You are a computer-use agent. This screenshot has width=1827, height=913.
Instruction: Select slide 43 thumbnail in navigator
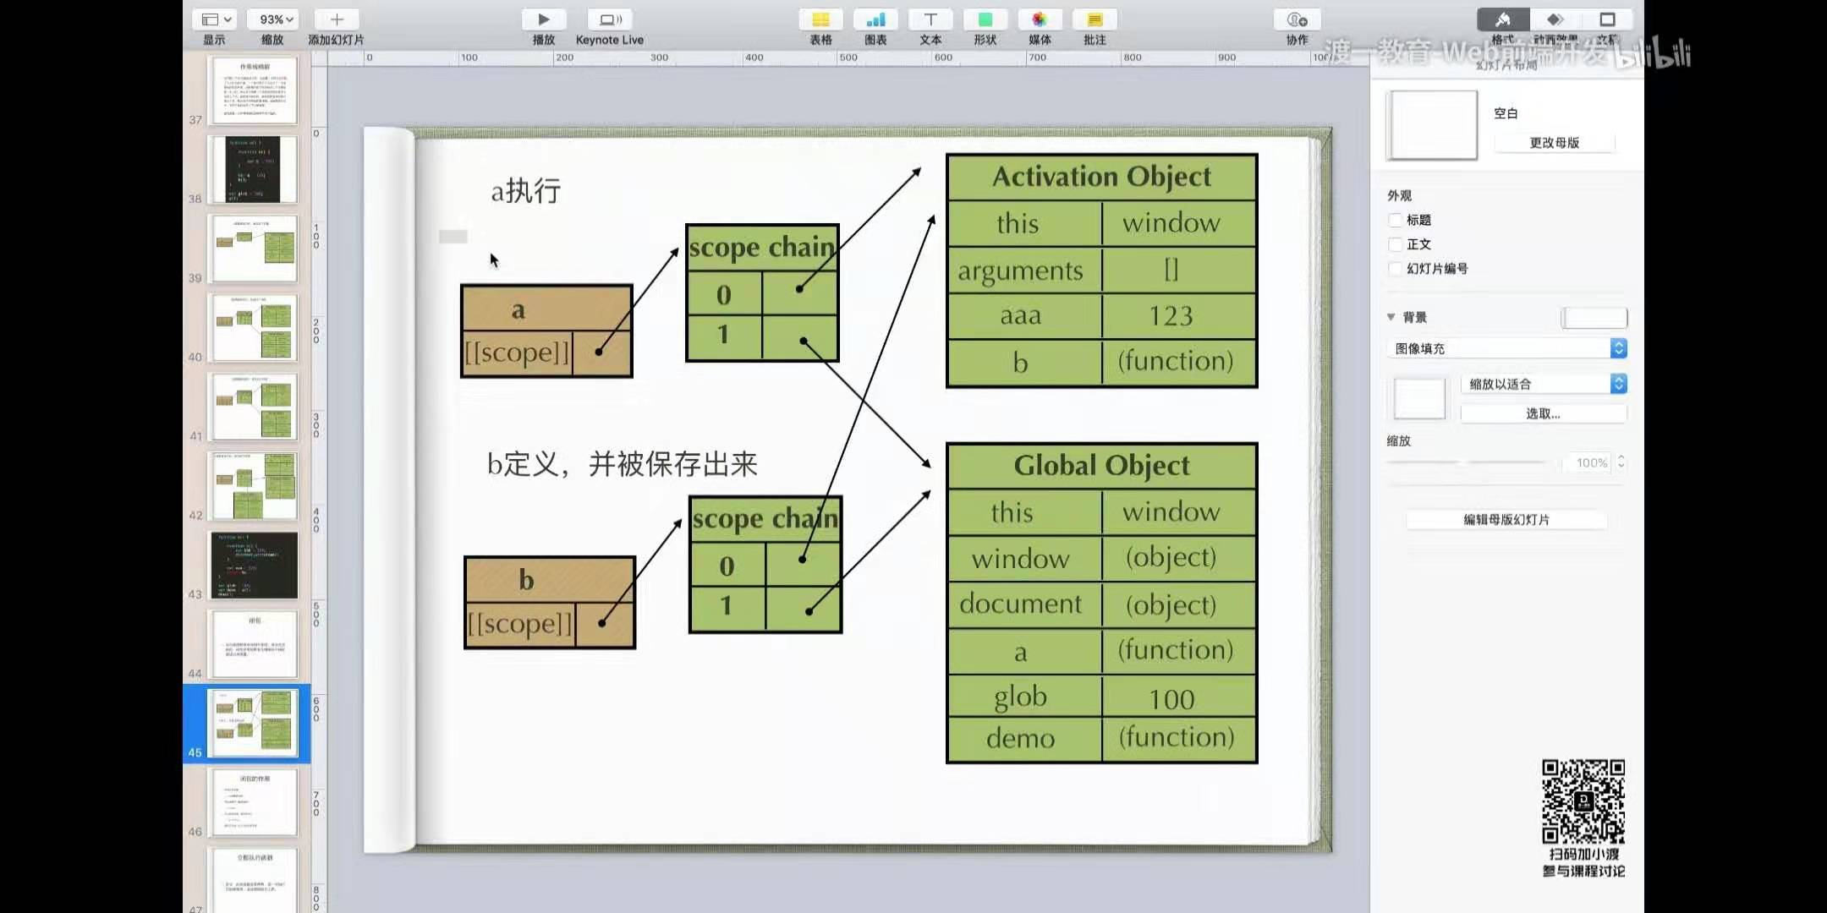click(x=254, y=565)
